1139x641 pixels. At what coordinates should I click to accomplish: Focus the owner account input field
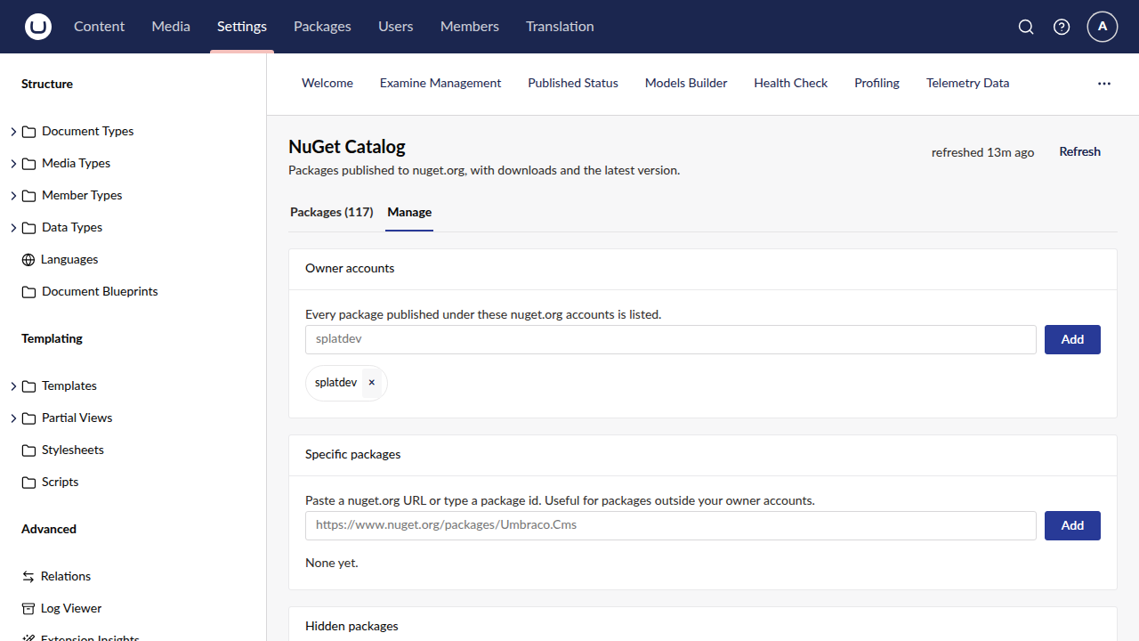[x=671, y=339]
